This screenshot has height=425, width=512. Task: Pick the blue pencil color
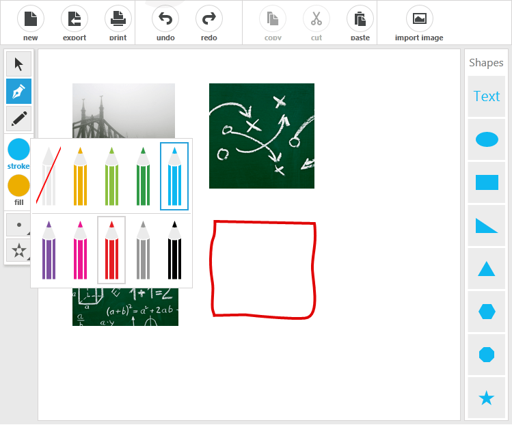174,176
